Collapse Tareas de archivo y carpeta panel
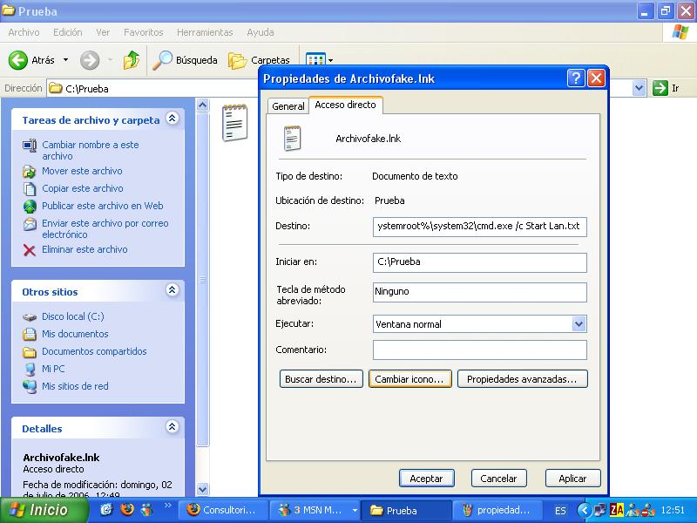The height and width of the screenshot is (523, 697). [173, 119]
